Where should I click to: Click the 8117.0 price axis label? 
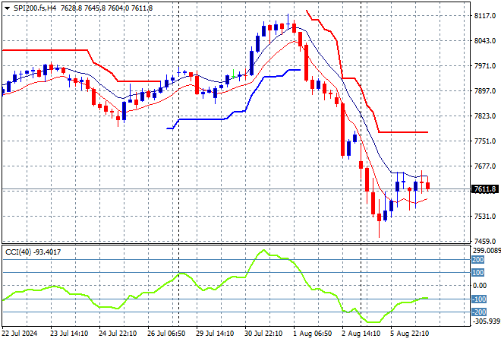485,15
